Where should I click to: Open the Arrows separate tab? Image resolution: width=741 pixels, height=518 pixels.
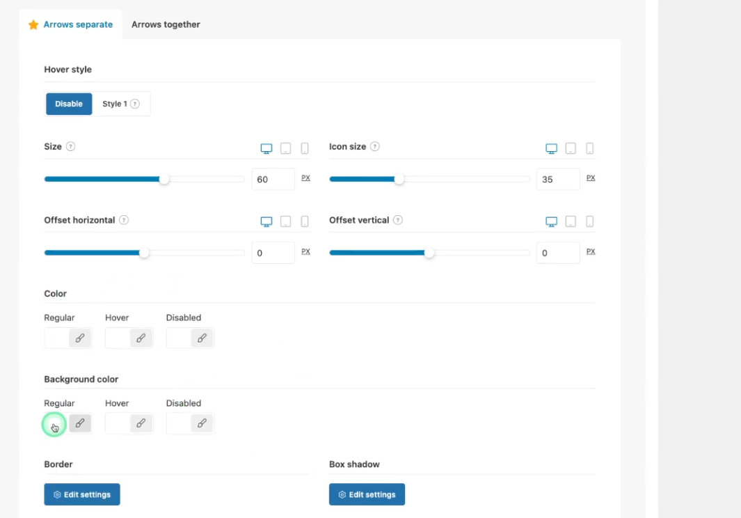[x=70, y=24]
